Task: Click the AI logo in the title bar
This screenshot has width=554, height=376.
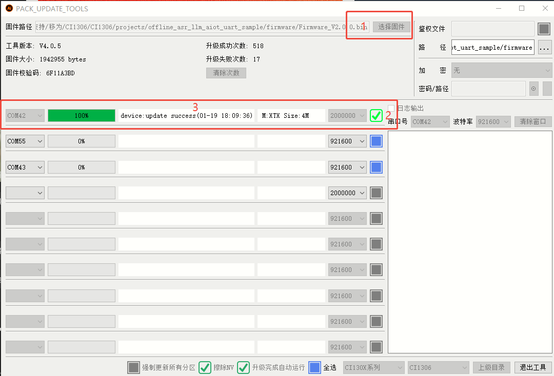Action: [x=8, y=8]
